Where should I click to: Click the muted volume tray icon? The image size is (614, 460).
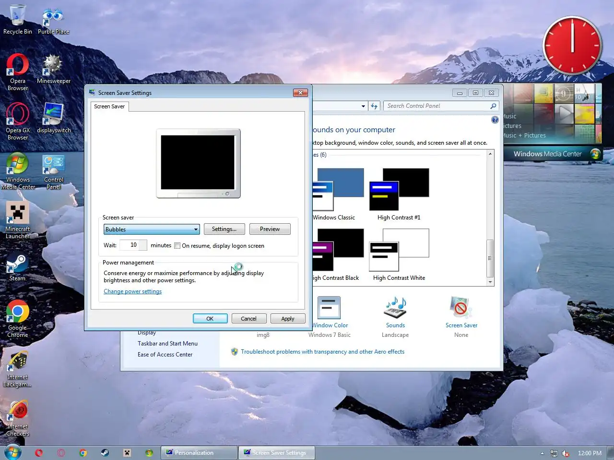(x=566, y=453)
